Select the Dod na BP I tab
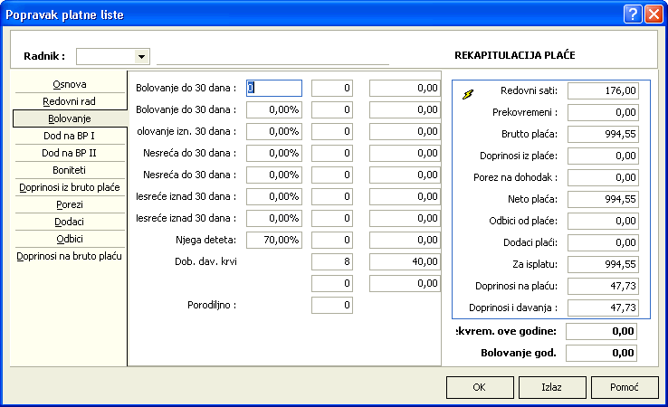The image size is (668, 407). [70, 136]
